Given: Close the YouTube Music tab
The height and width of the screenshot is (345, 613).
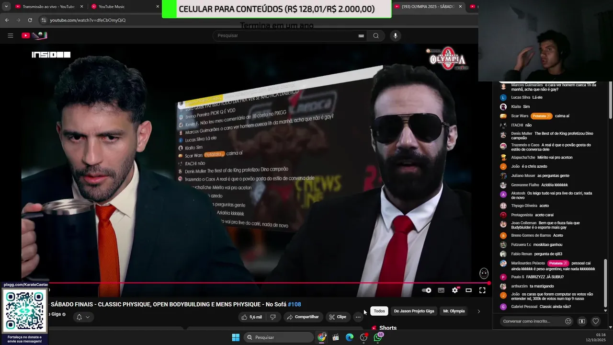Looking at the screenshot, I should [x=158, y=7].
